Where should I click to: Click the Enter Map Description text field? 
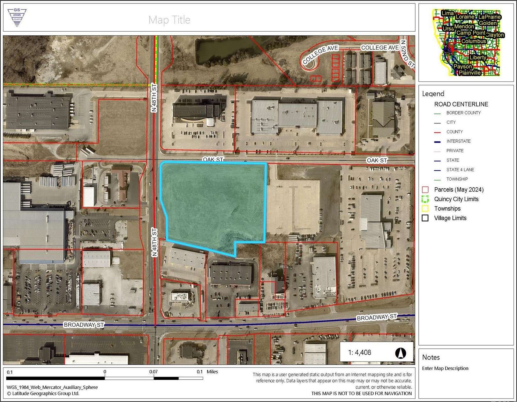[445, 368]
